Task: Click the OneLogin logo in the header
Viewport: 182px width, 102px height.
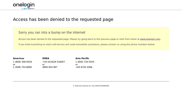Action: pos(24,6)
